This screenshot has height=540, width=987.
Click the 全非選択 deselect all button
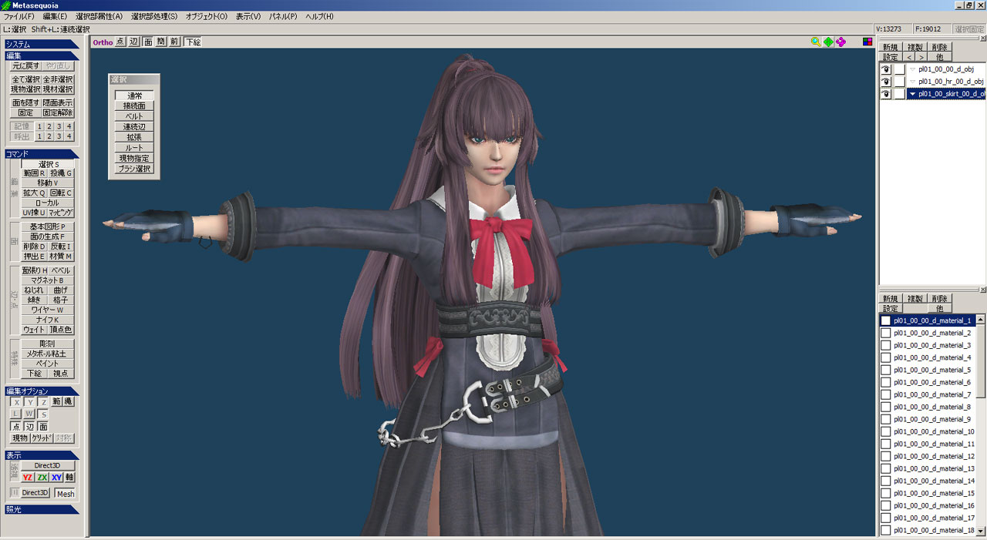[x=58, y=79]
